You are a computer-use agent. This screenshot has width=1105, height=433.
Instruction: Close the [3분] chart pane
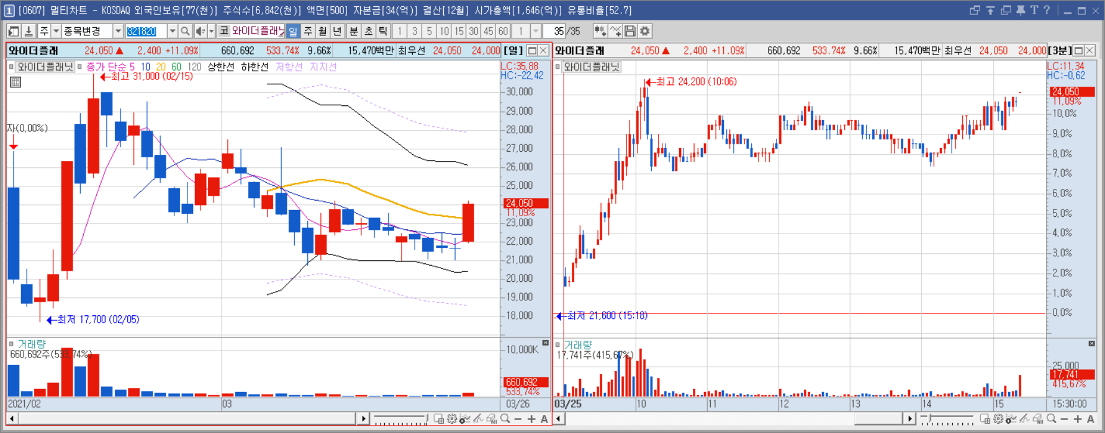(x=1089, y=50)
